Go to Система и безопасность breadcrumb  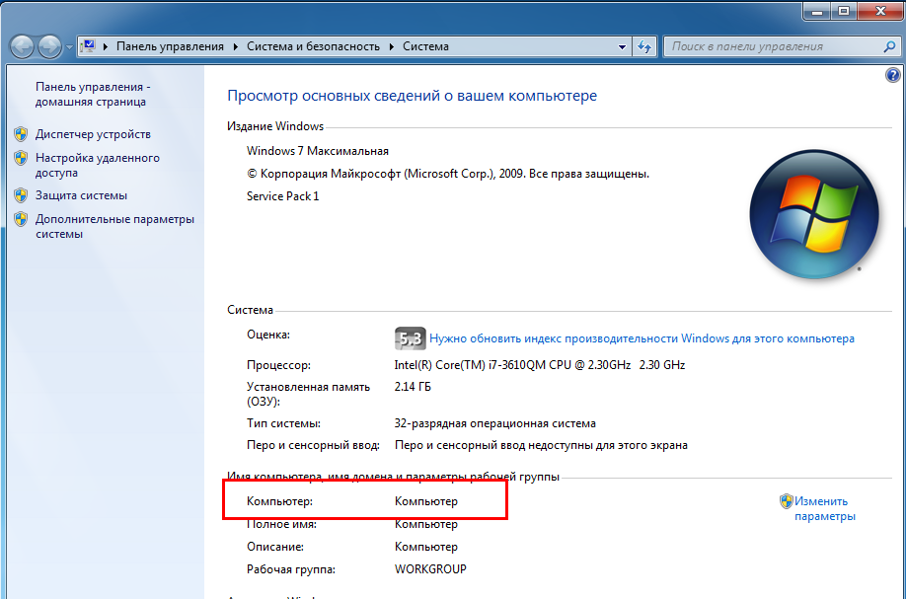pos(313,46)
